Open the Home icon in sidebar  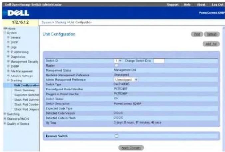(5, 28)
